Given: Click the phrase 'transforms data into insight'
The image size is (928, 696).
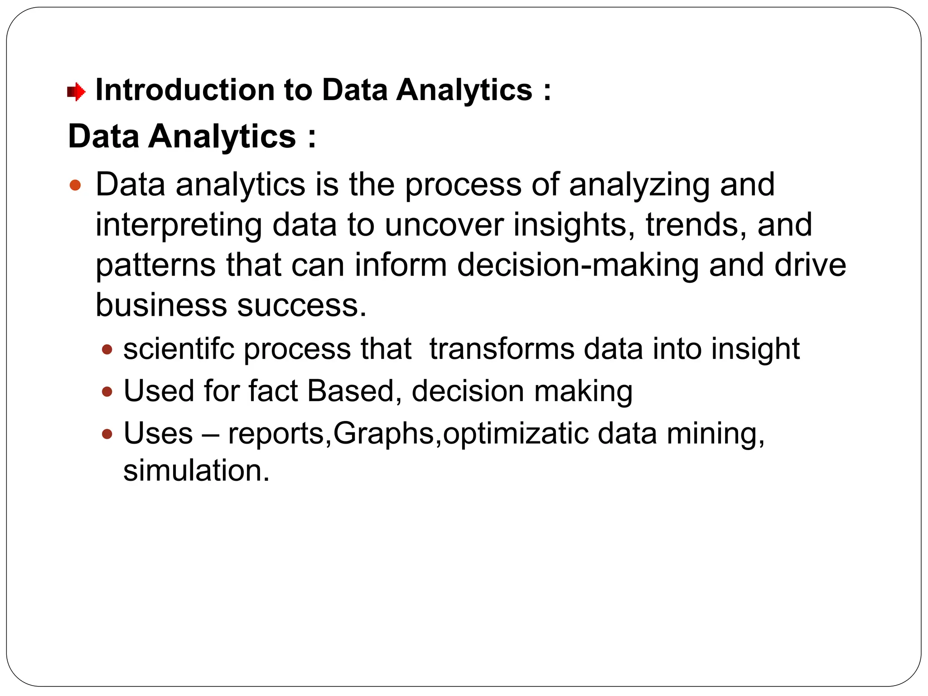Looking at the screenshot, I should click(614, 349).
